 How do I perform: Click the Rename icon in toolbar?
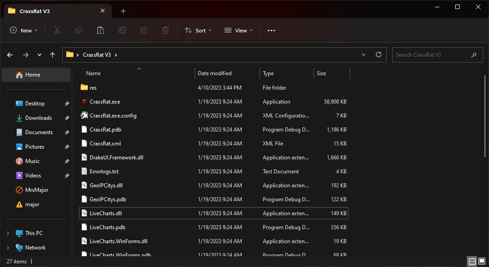[122, 30]
